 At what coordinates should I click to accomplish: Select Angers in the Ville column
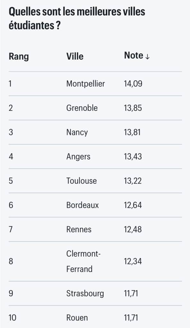coord(78,157)
